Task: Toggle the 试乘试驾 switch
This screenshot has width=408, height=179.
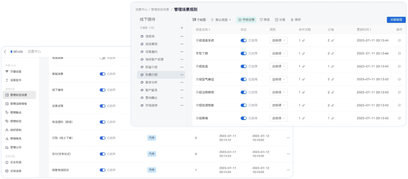Action: pos(102,106)
